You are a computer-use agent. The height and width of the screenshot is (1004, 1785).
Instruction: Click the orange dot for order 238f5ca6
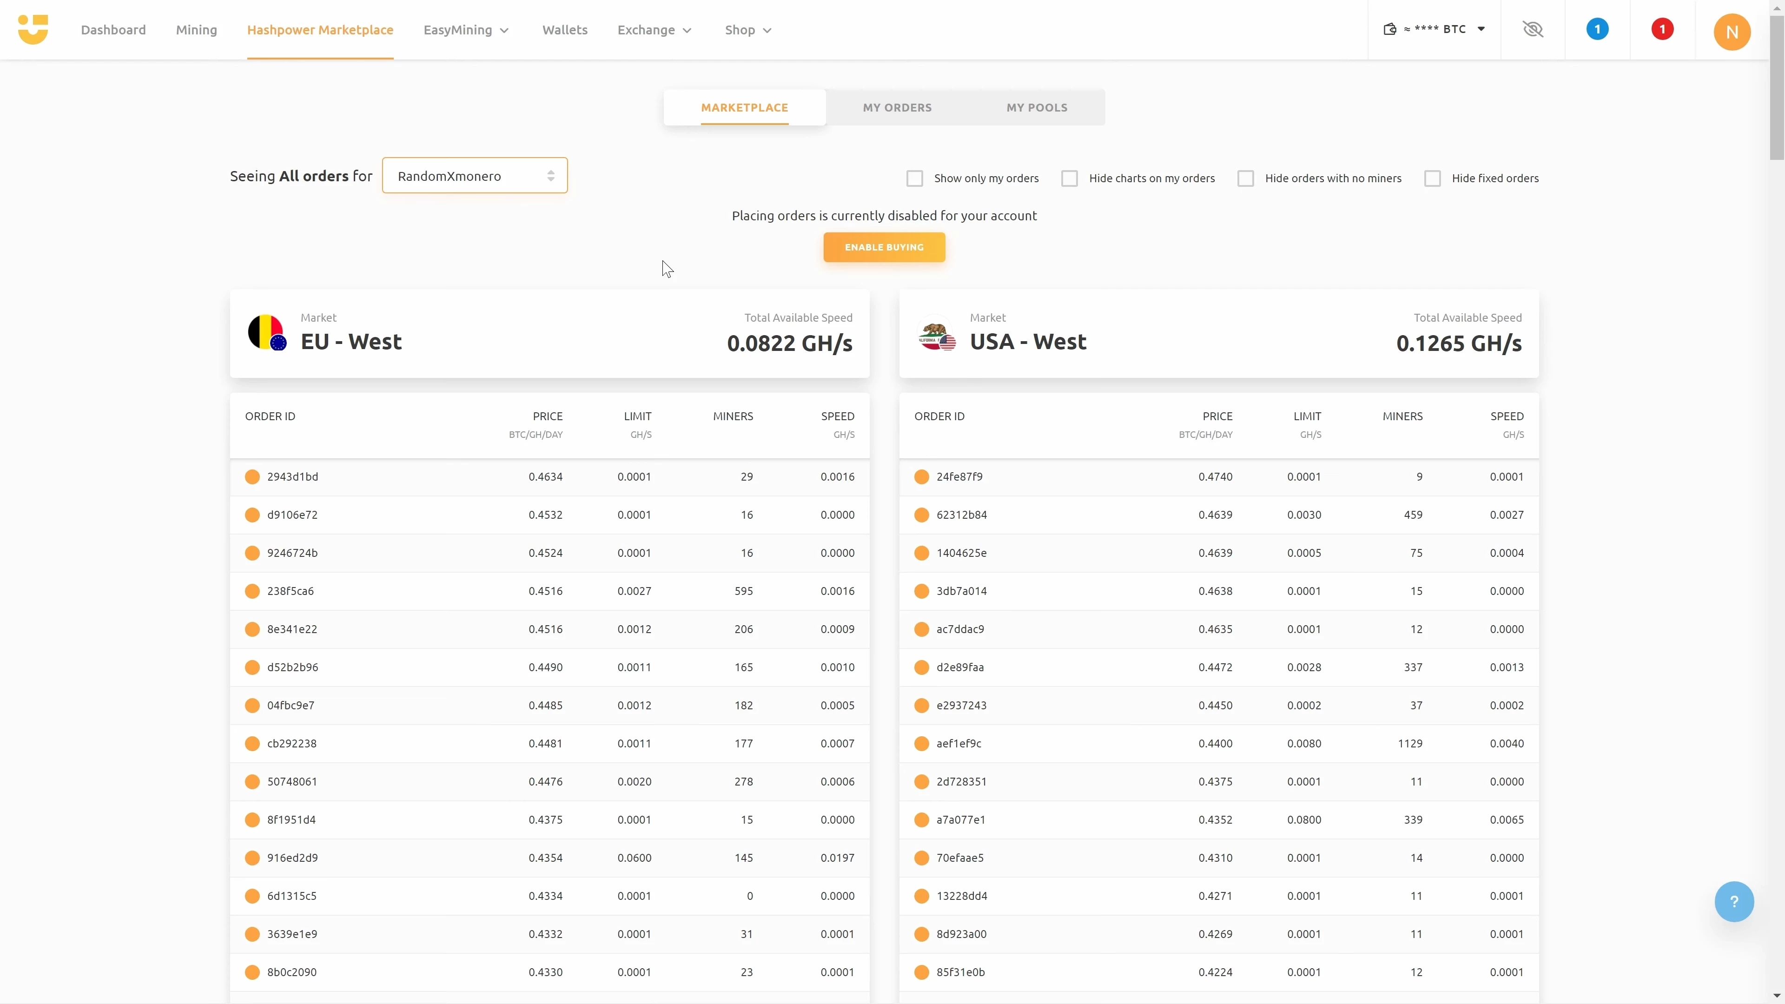[x=252, y=591]
